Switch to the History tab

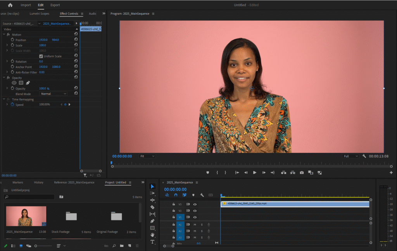(x=39, y=182)
